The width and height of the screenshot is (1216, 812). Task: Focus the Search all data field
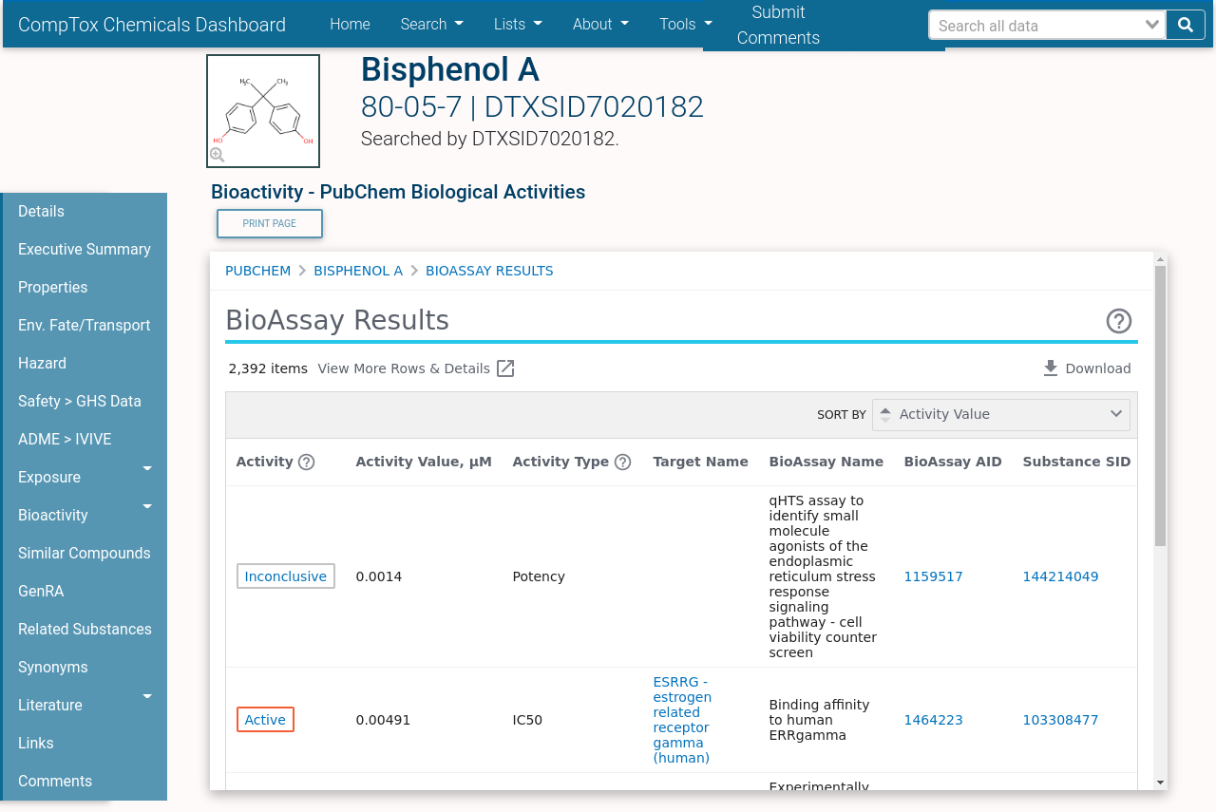(1036, 26)
